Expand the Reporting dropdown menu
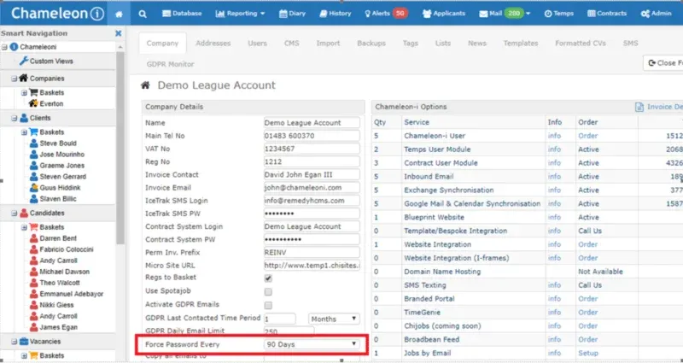The height and width of the screenshot is (363, 683). click(240, 14)
